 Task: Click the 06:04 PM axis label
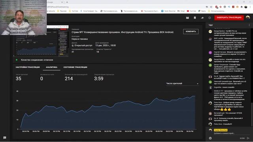click(25, 131)
